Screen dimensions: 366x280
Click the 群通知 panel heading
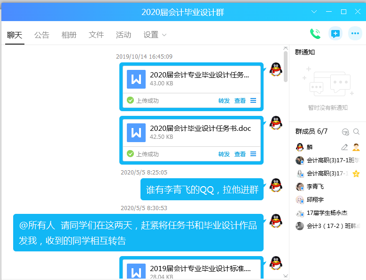(305, 52)
